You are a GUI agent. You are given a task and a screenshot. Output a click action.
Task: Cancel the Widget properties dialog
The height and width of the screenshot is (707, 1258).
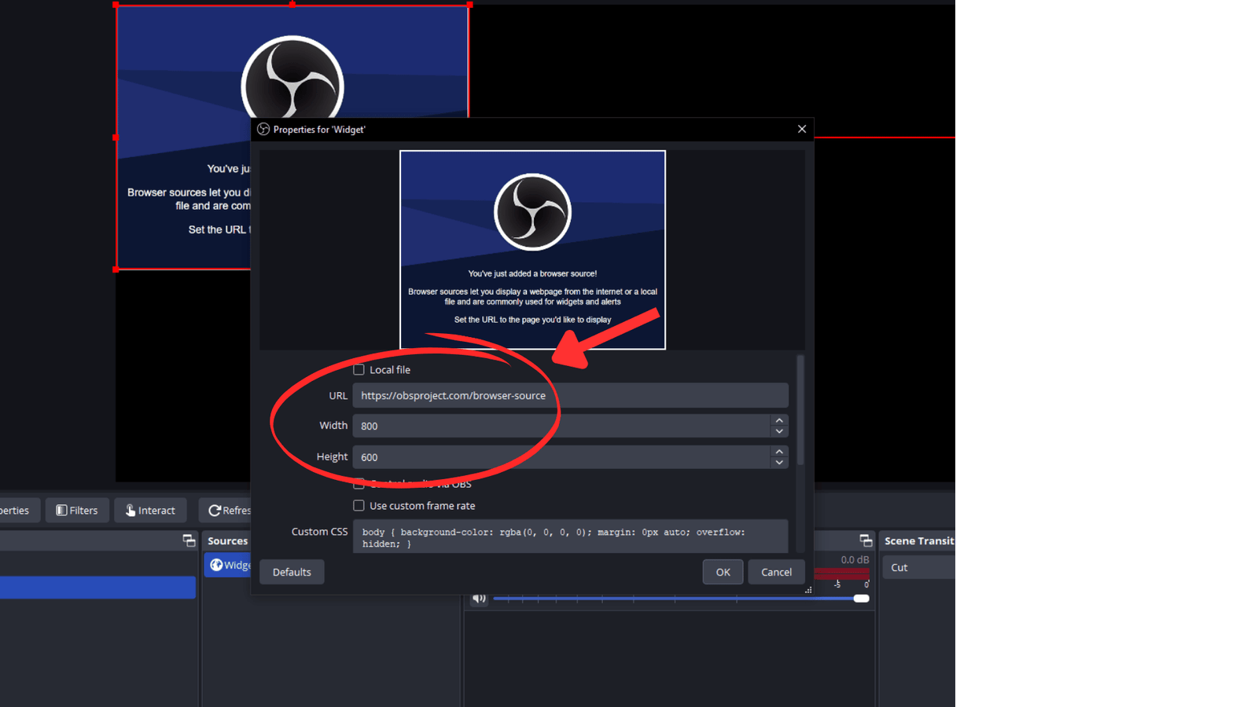776,572
